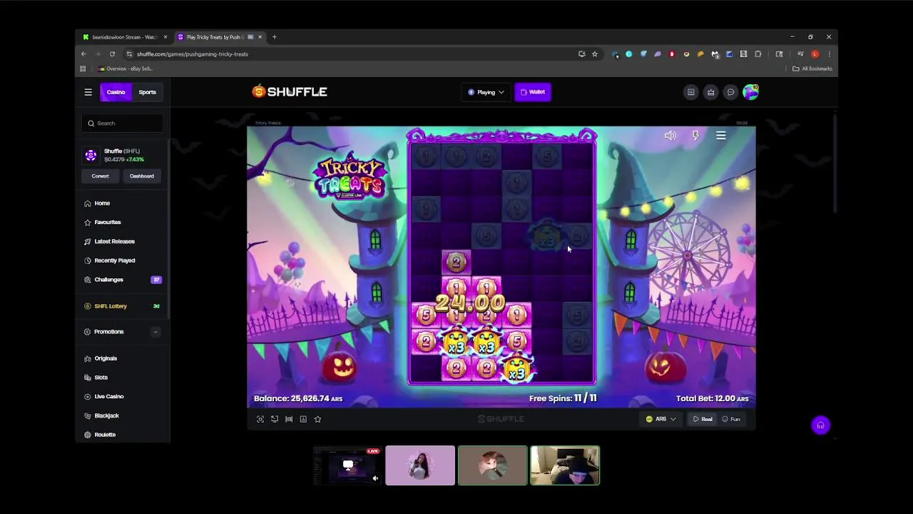Select the LIVE screen-share thumbnail
Image resolution: width=913 pixels, height=514 pixels.
pos(347,465)
